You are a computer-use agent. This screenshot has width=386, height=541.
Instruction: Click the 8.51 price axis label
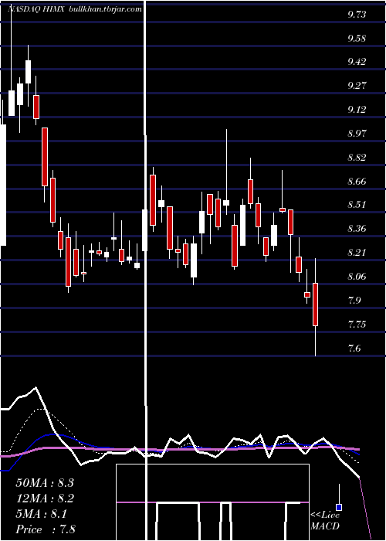357,205
